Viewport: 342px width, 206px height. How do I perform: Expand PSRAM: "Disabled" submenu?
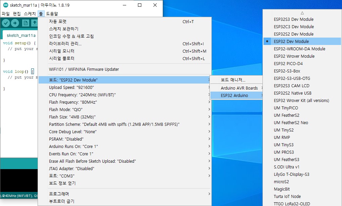[125, 139]
